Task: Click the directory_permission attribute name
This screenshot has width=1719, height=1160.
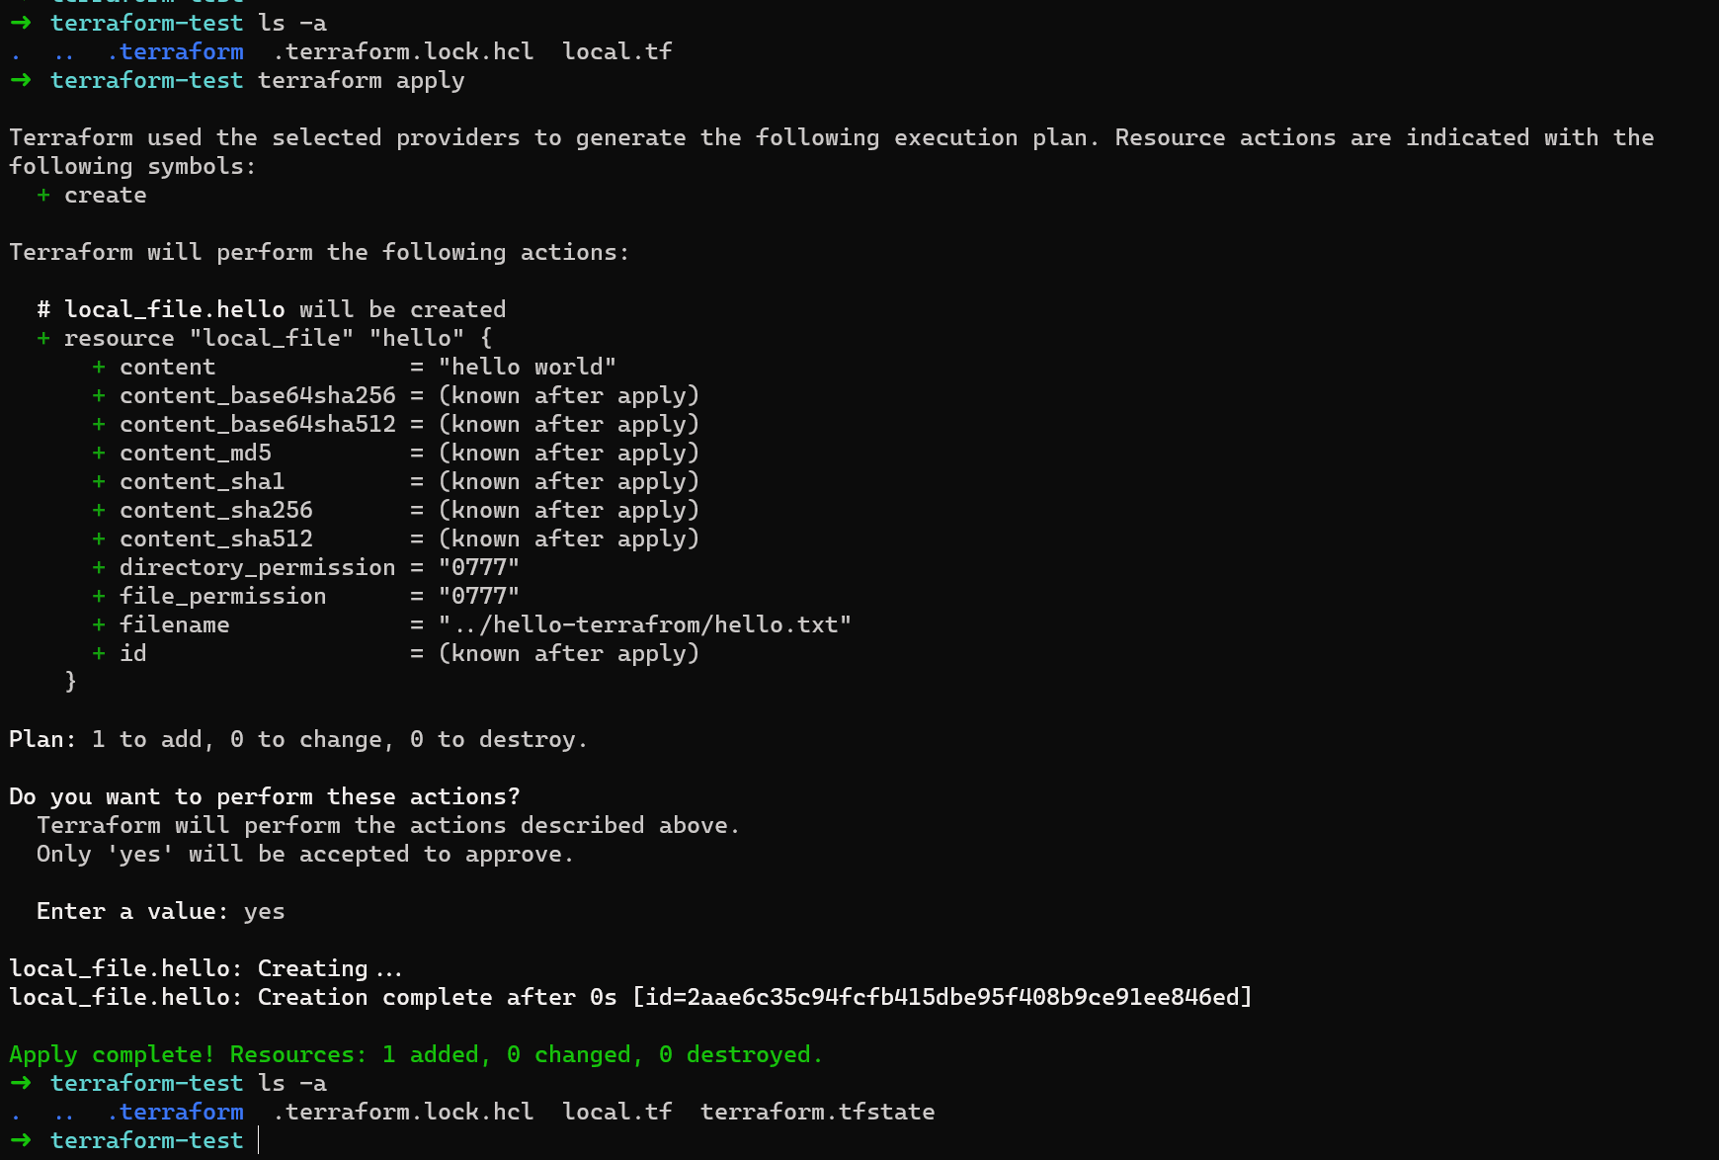Action: [257, 567]
